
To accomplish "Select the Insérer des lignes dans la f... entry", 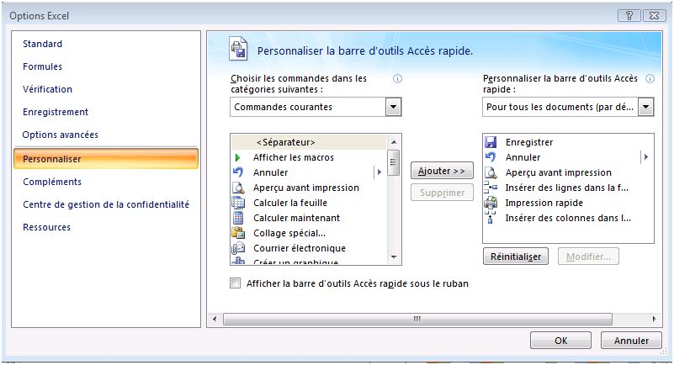I will (x=568, y=188).
